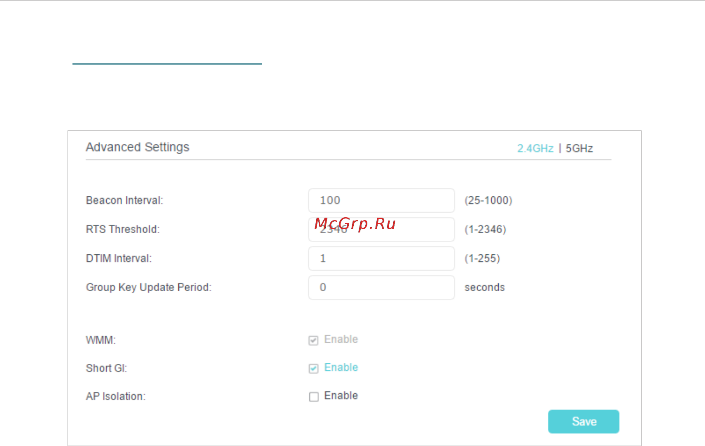Disable the Short GI checkbox
This screenshot has width=705, height=446.
click(x=313, y=368)
